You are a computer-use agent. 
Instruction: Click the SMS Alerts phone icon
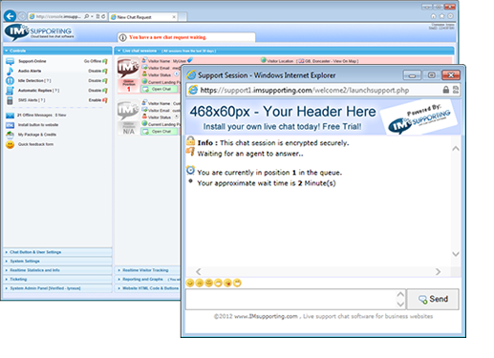click(x=11, y=100)
